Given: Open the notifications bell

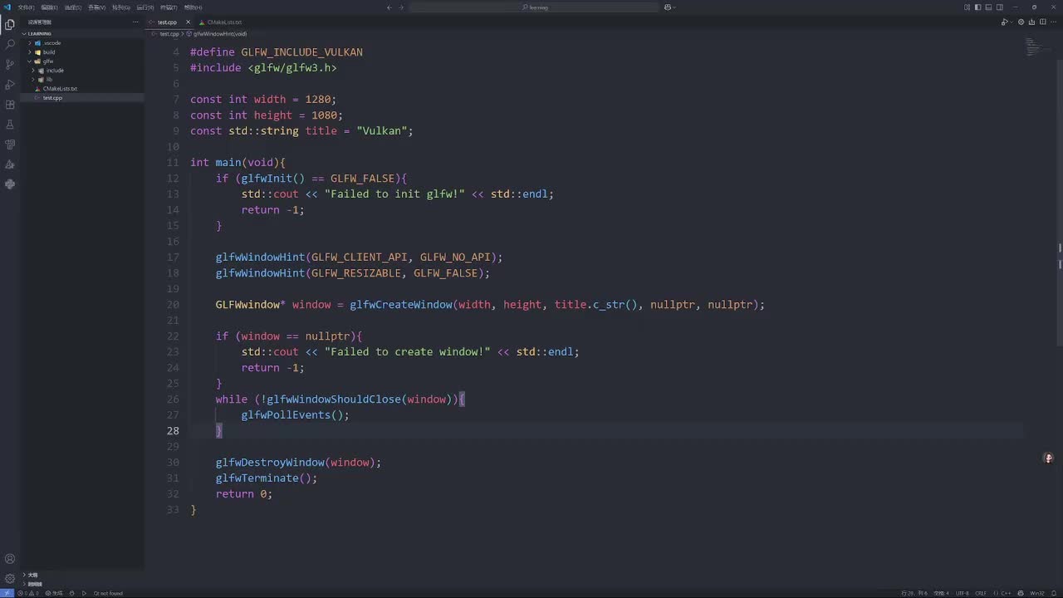Looking at the screenshot, I should 1055,593.
